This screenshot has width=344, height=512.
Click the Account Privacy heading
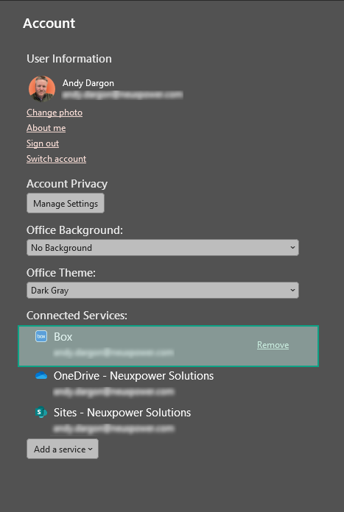(67, 184)
